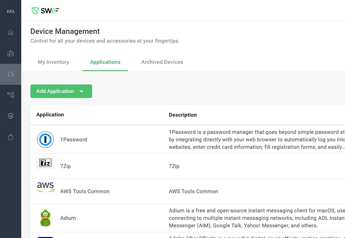The width and height of the screenshot is (345, 238).
Task: Click the 7Zip app icon
Action: click(45, 163)
